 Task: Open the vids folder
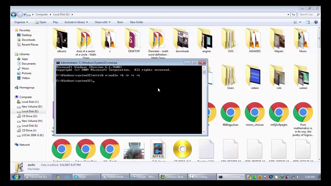279,78
